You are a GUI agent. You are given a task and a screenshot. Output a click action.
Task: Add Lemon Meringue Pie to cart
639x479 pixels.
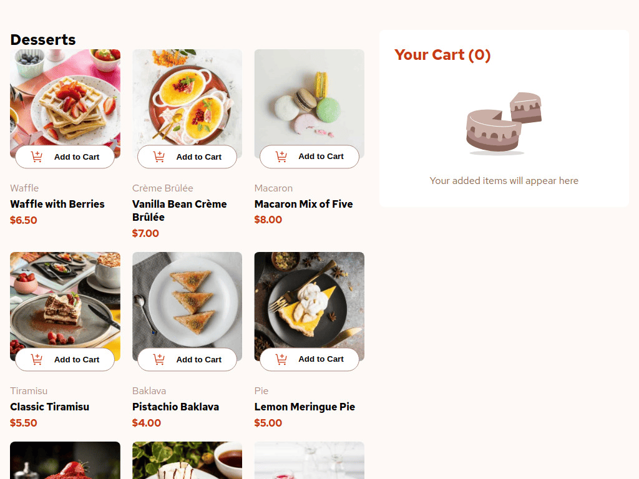point(309,359)
